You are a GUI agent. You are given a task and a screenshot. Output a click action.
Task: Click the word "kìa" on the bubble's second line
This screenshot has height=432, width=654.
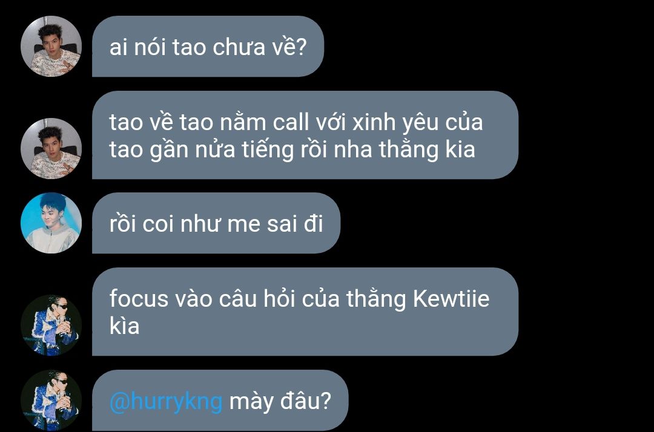(124, 326)
